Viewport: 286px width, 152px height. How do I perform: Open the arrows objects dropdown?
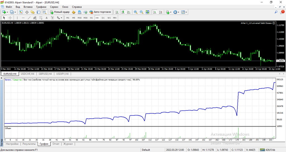(61, 18)
